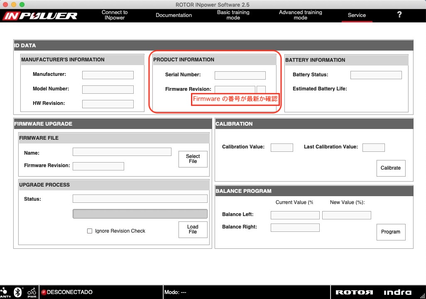Open the Connect to INpower tab

click(x=115, y=15)
